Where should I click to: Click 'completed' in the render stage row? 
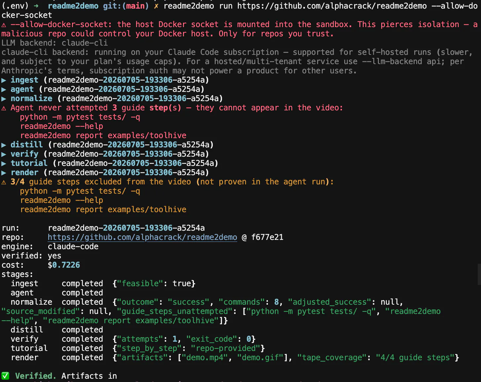(82, 358)
